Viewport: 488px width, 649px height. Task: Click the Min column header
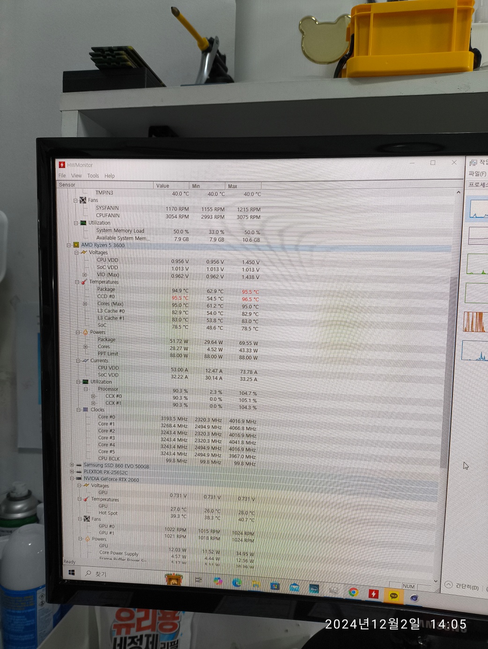click(207, 186)
